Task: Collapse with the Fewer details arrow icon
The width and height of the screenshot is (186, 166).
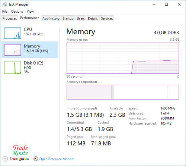Action: click(5, 159)
